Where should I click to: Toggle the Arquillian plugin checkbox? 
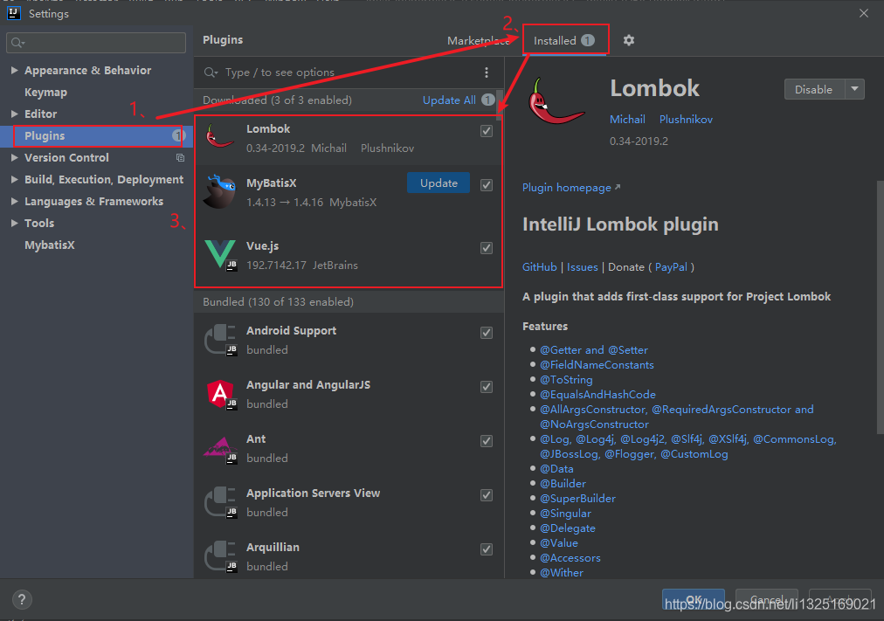(487, 549)
